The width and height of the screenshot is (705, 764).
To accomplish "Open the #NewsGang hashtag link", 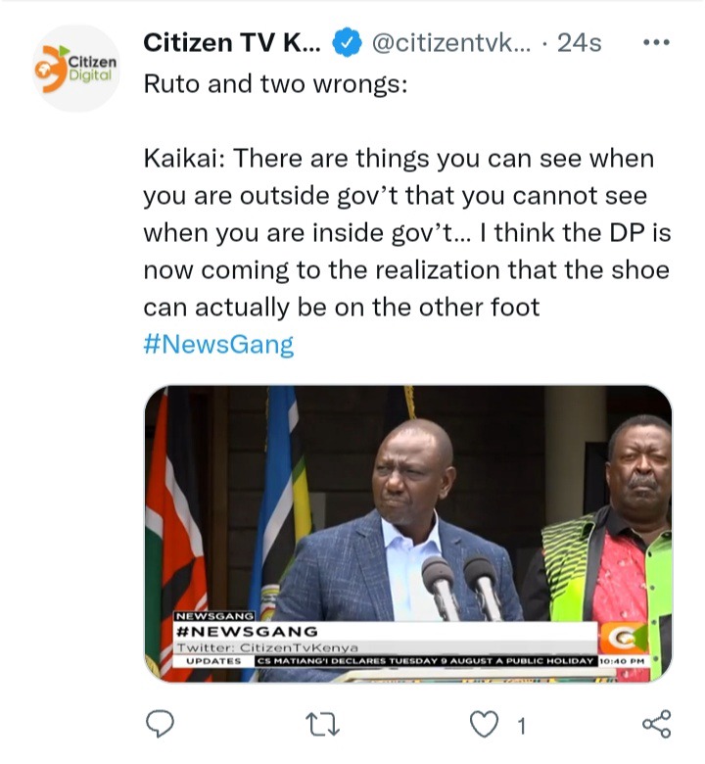I will coord(218,345).
